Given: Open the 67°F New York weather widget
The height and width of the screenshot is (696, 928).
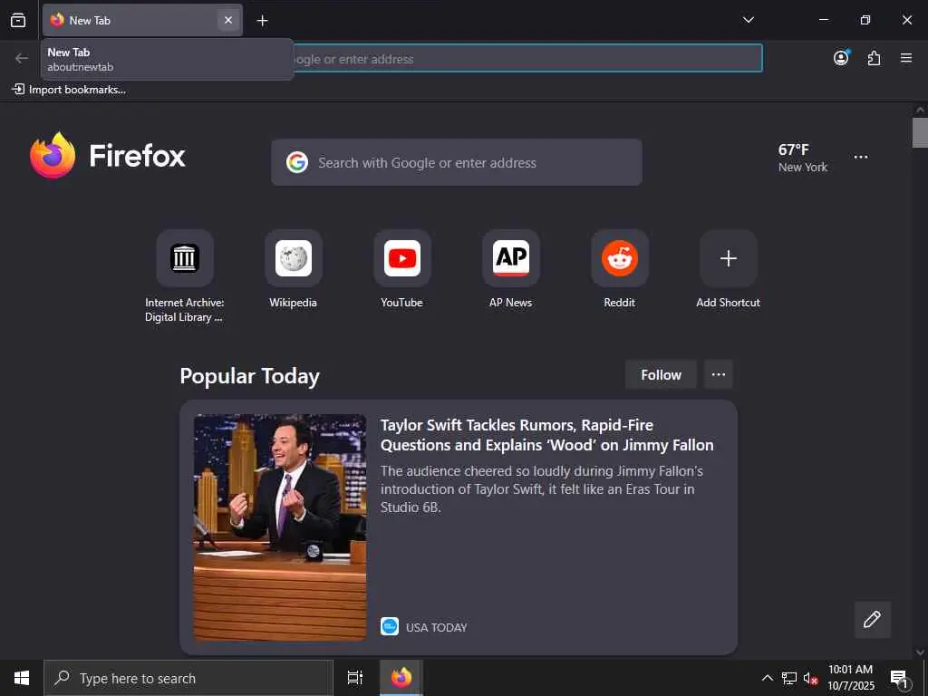Looking at the screenshot, I should coord(803,158).
